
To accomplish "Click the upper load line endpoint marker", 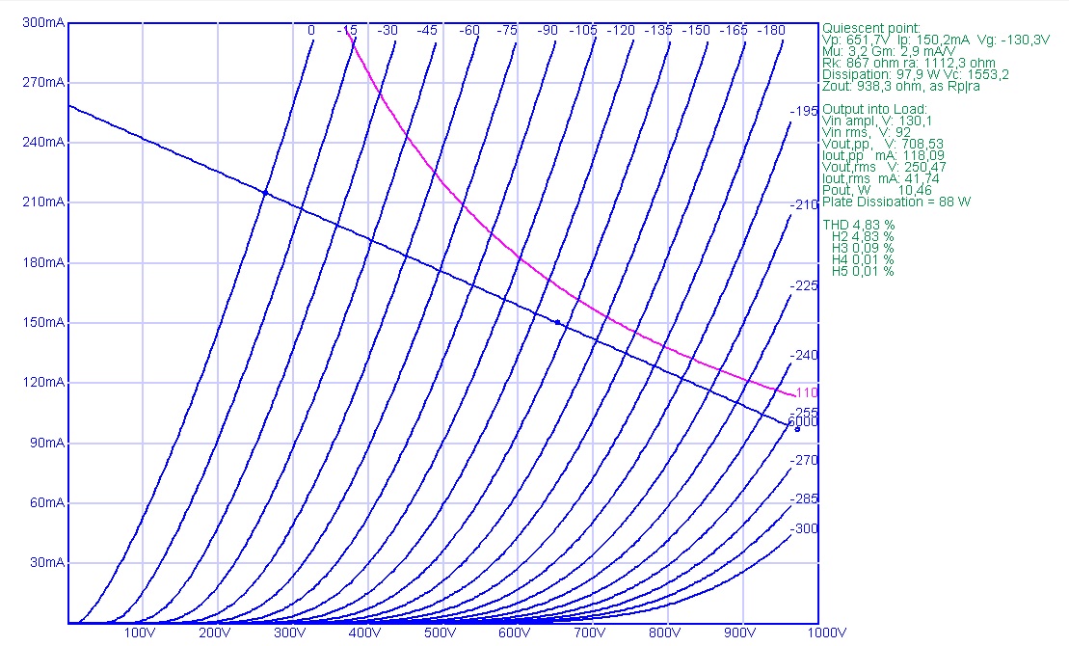I will [266, 194].
